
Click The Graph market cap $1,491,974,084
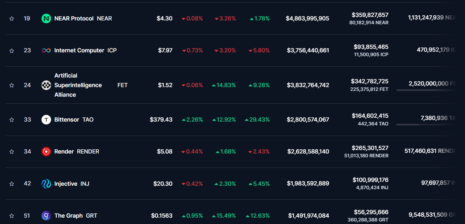tap(309, 216)
